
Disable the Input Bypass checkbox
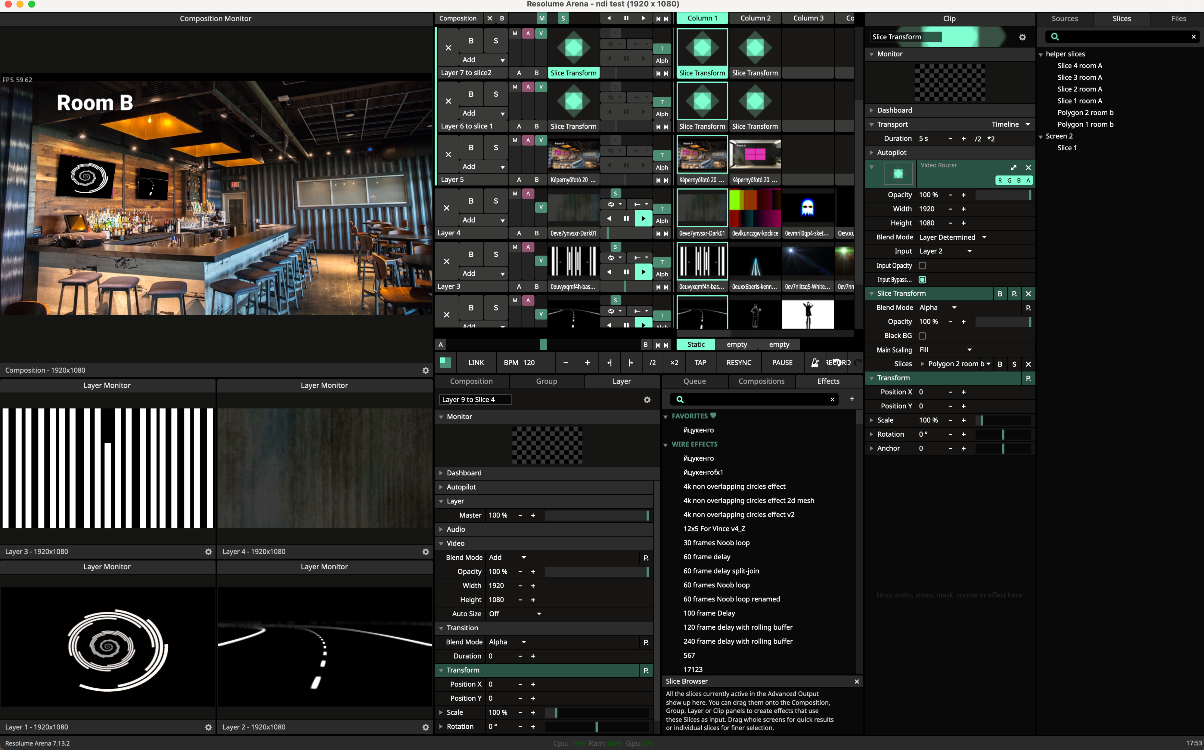[x=922, y=280]
